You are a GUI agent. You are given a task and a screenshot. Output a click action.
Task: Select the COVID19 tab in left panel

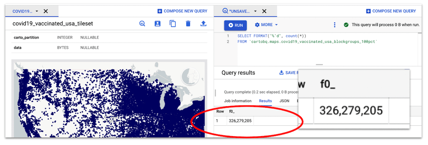tap(32, 11)
